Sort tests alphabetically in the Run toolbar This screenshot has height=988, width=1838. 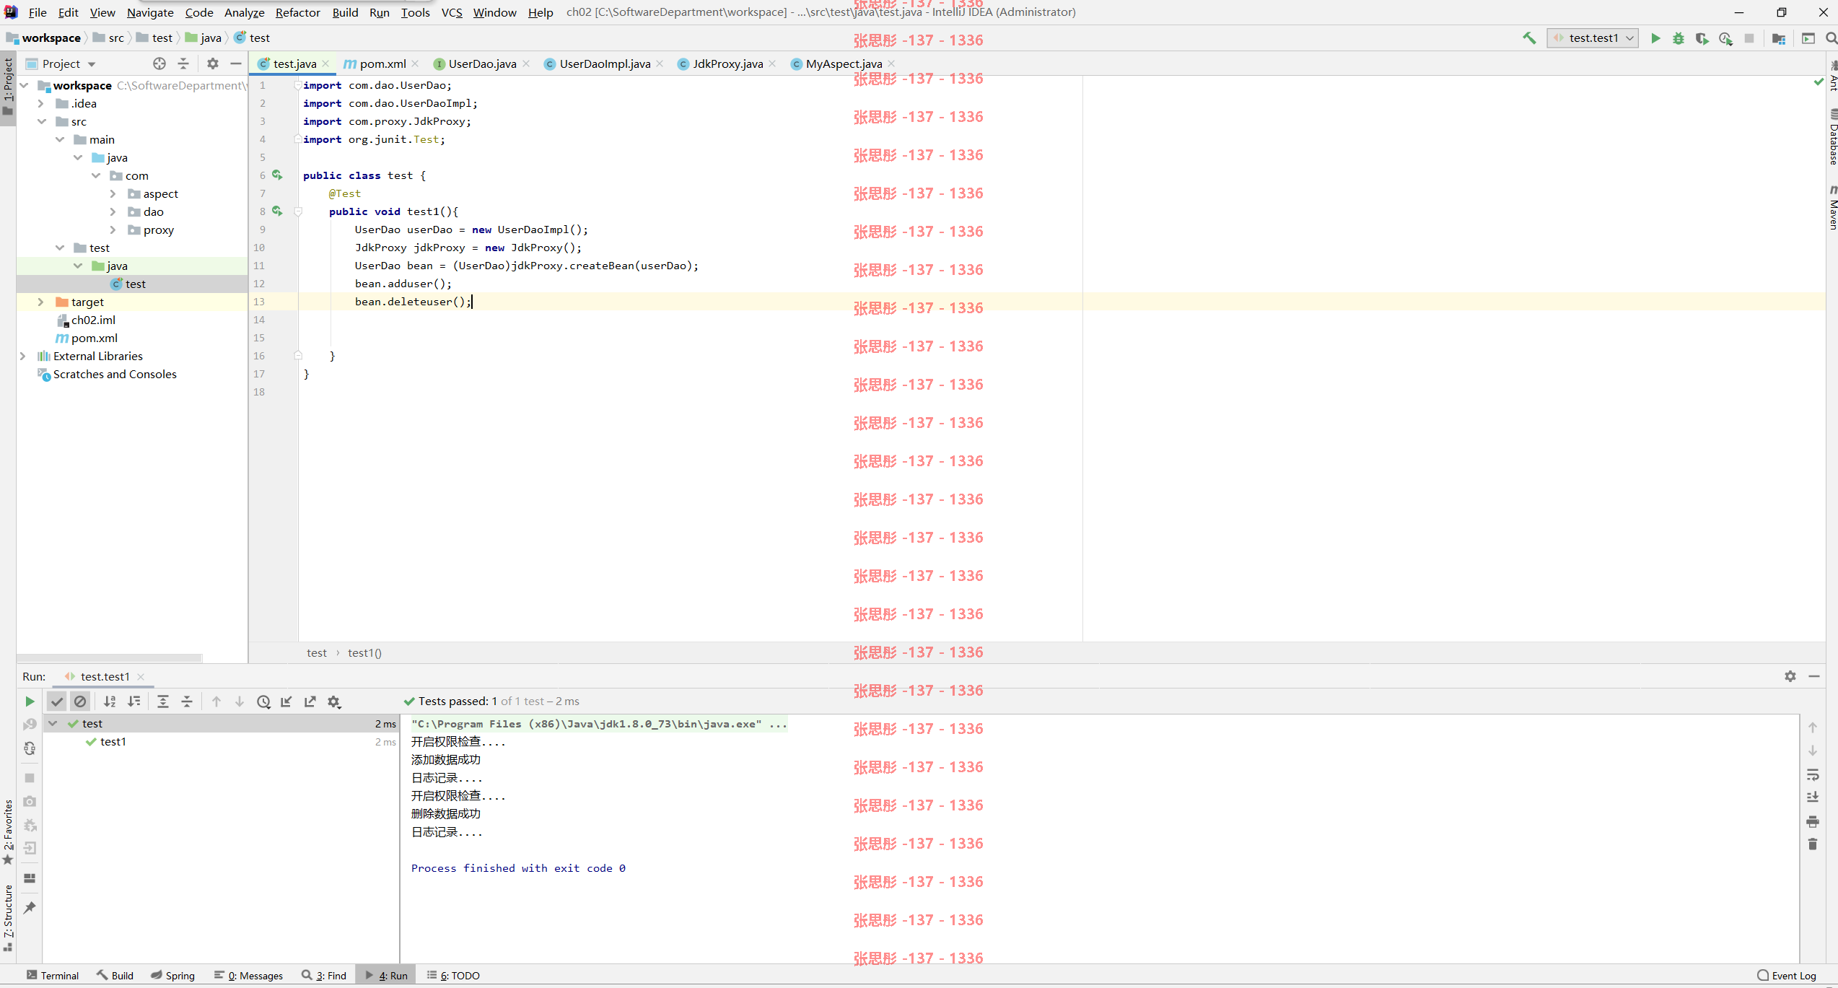coord(110,701)
